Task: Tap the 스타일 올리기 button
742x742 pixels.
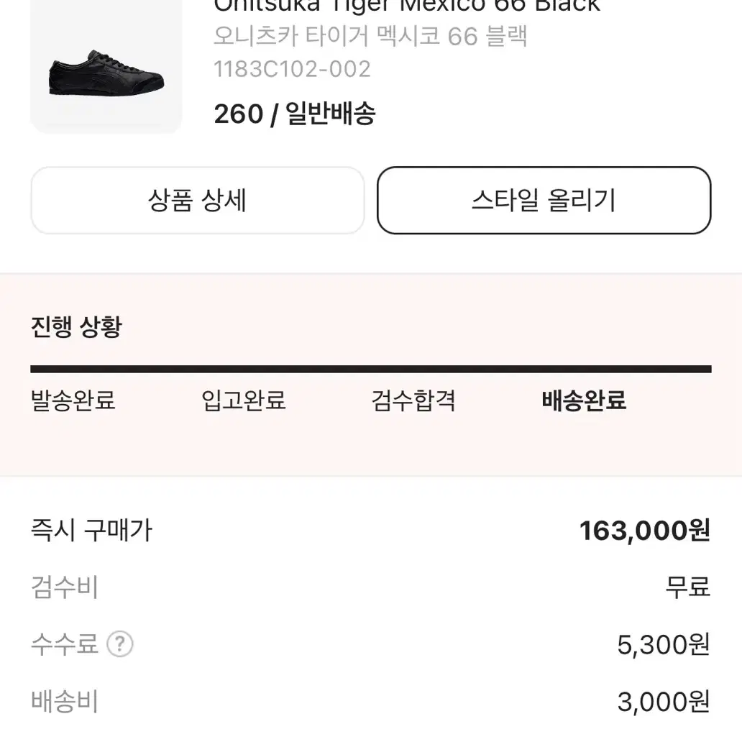Action: point(544,200)
